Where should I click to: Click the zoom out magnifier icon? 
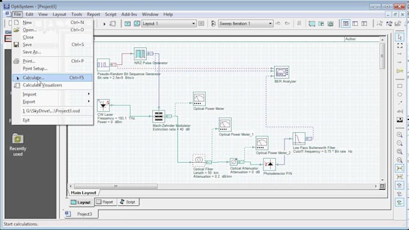pyautogui.click(x=399, y=144)
